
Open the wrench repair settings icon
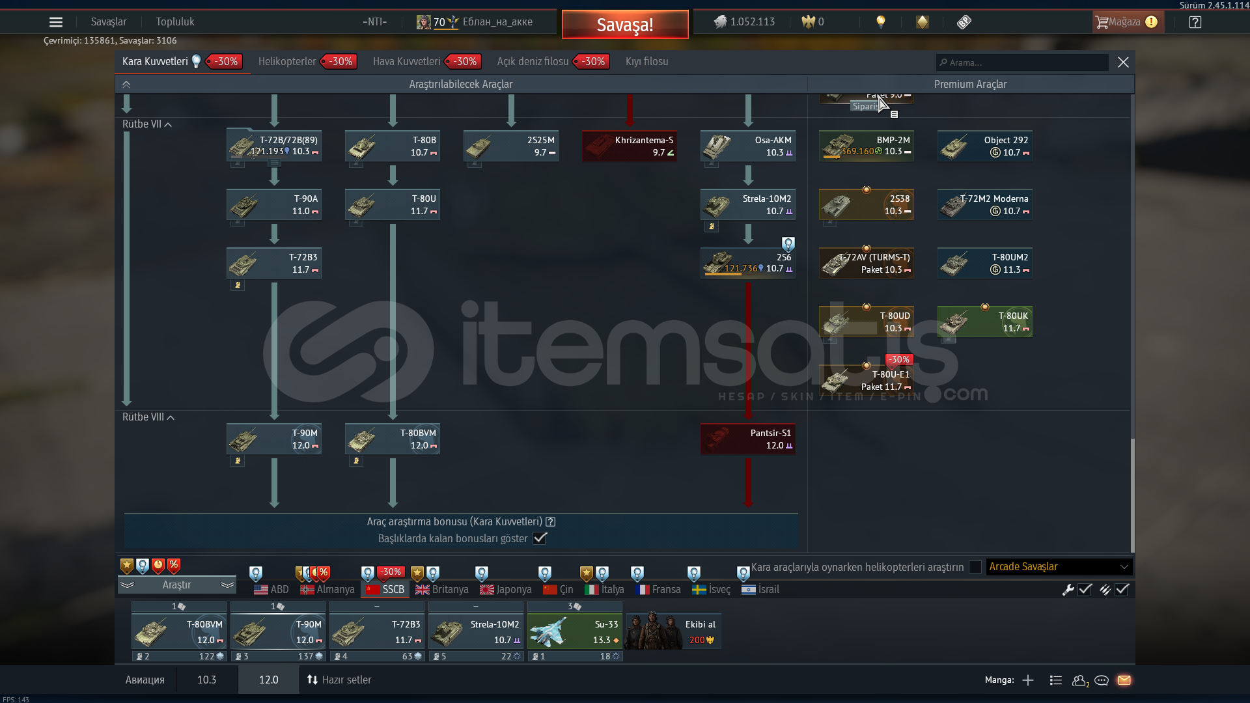click(x=1068, y=590)
